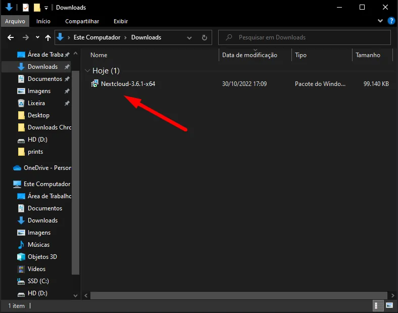Switch to Large icons view in status bar

389,305
